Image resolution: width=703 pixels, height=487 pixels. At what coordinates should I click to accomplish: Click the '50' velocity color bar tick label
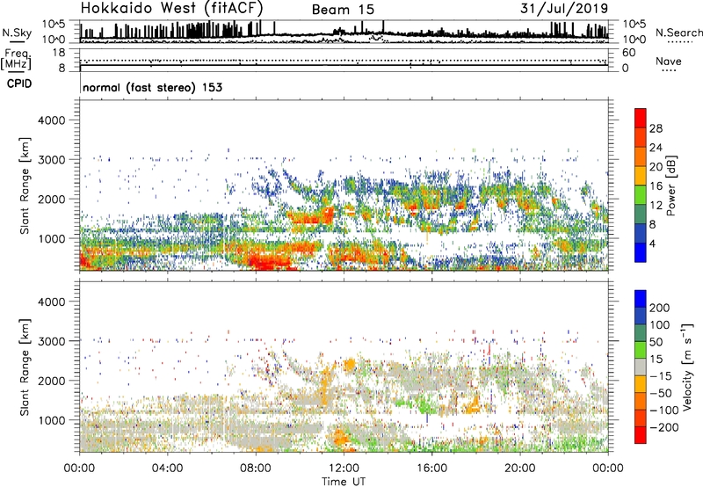pyautogui.click(x=656, y=342)
